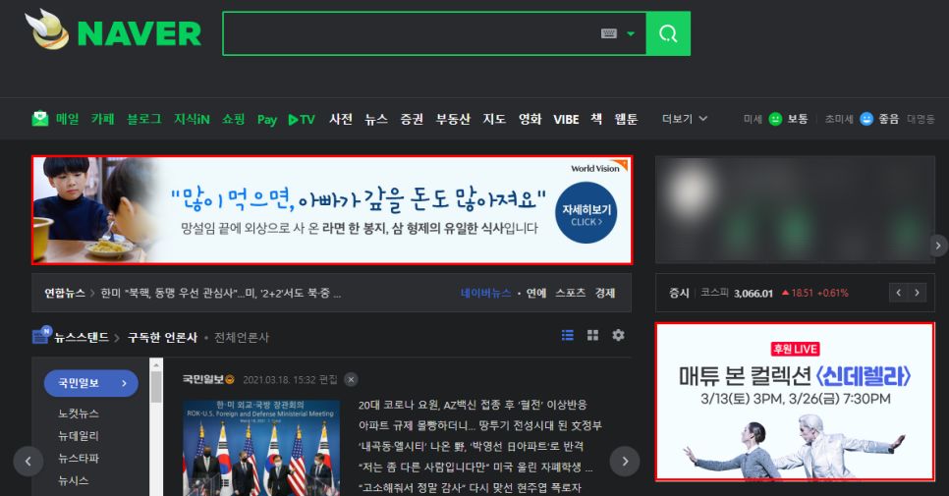Select 국민일보 in the press list
This screenshot has width=949, height=496.
pos(90,383)
